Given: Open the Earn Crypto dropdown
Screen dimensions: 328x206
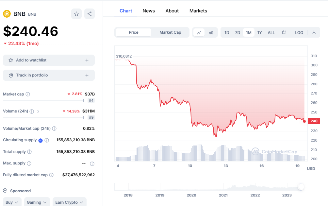Looking at the screenshot, I should (x=70, y=202).
